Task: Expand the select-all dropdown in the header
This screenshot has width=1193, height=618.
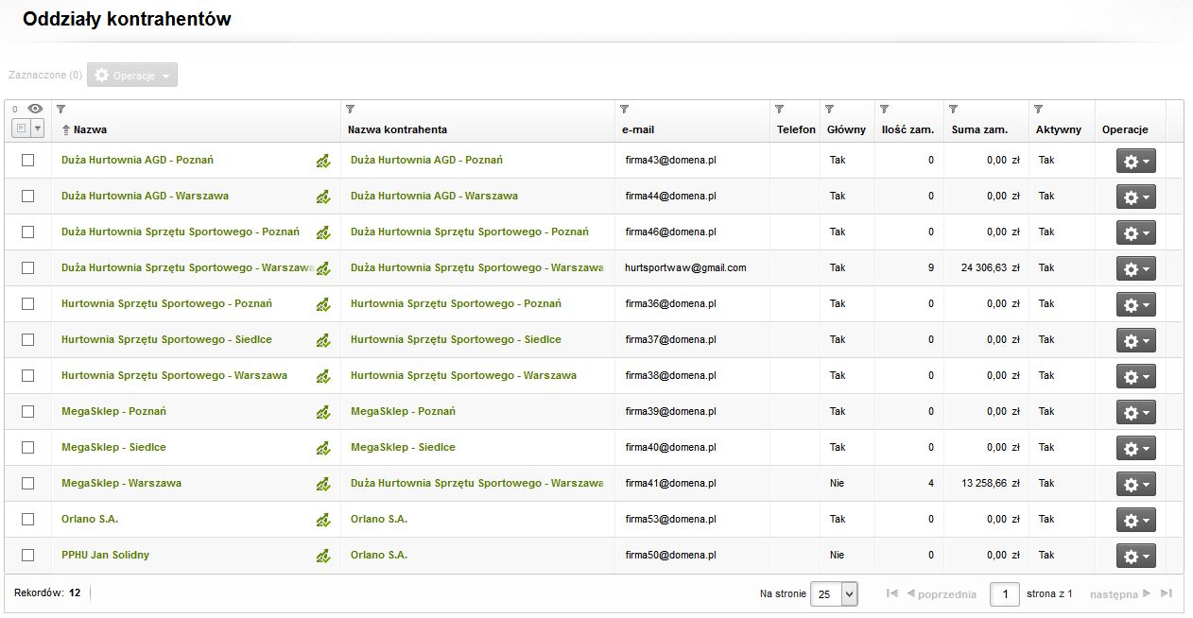Action: (x=38, y=129)
